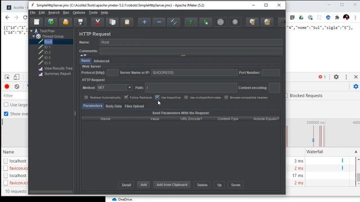Save the test plan with Save icon
The height and width of the screenshot is (202, 360).
80,22
